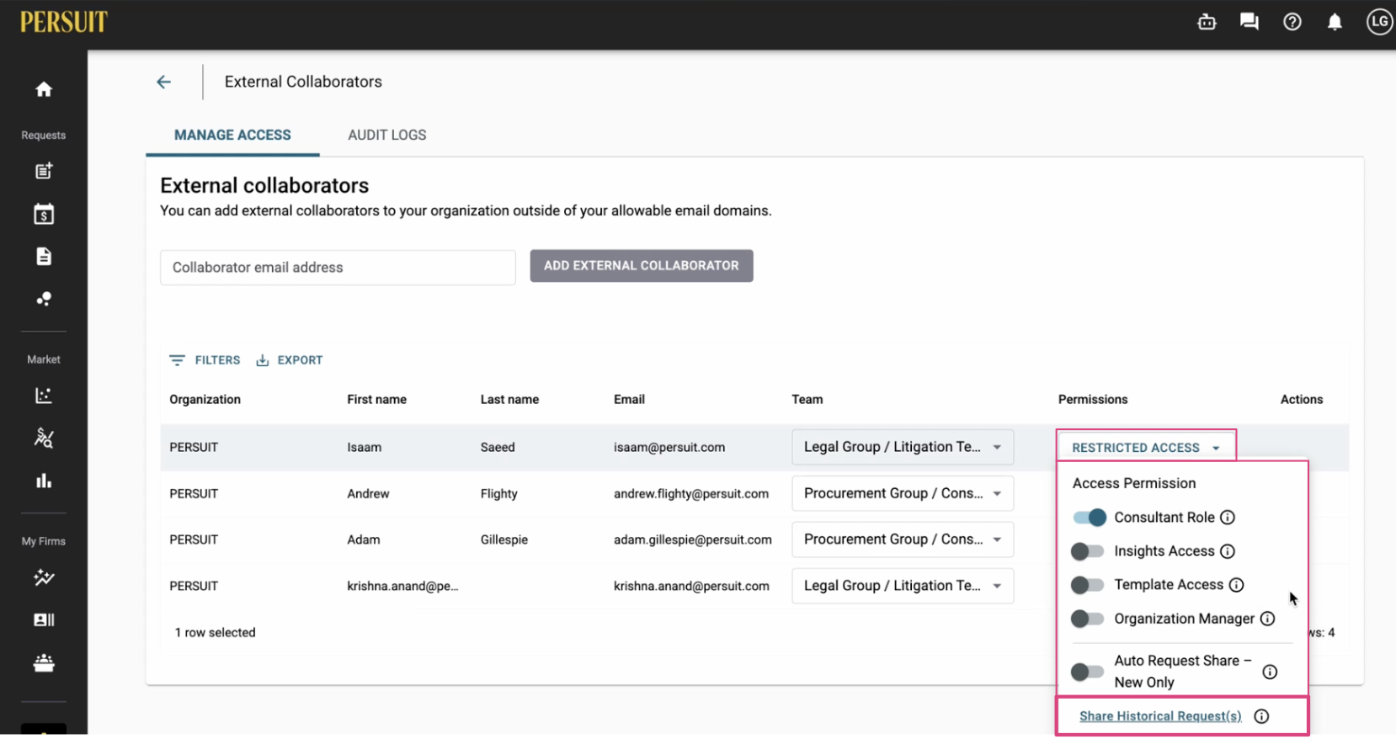Open the robot assistant icon in top bar
The image size is (1396, 739).
1207,23
